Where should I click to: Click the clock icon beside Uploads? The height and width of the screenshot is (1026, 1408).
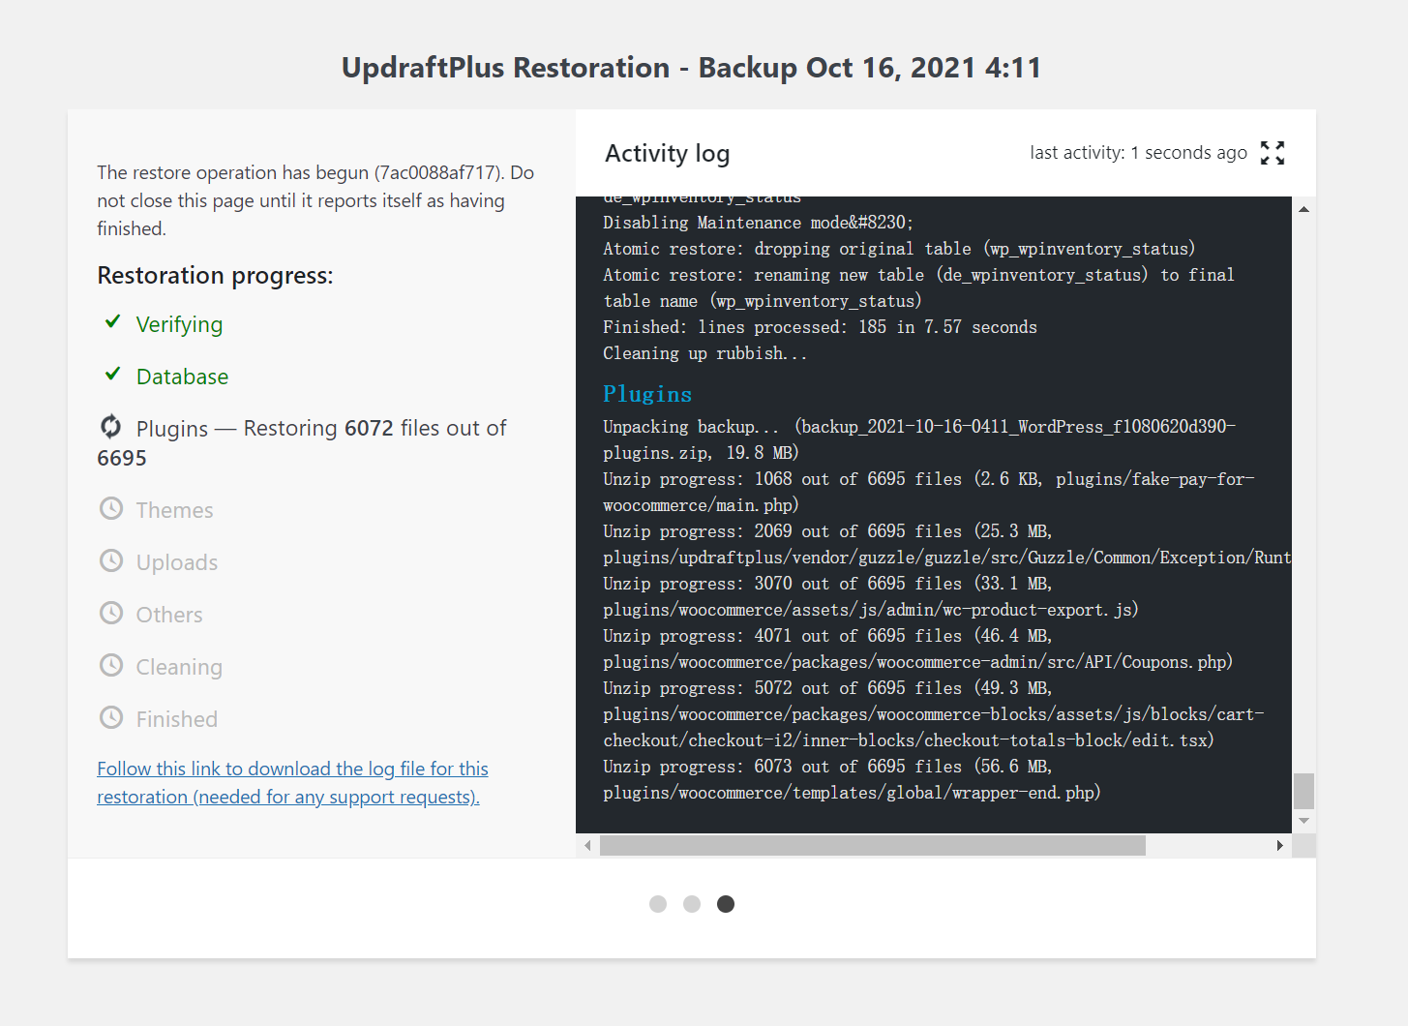tap(111, 560)
